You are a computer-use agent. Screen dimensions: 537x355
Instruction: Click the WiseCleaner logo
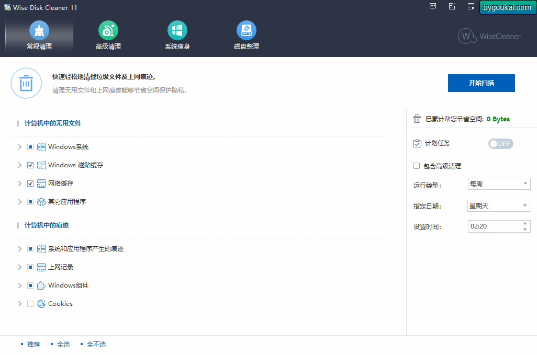point(489,36)
